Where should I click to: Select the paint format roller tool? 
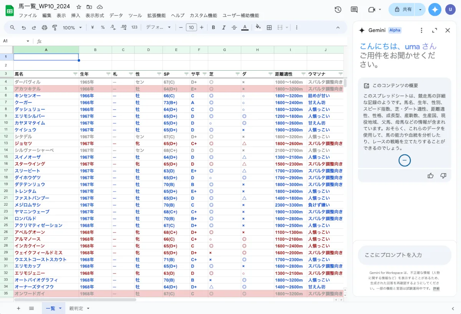[x=55, y=28]
